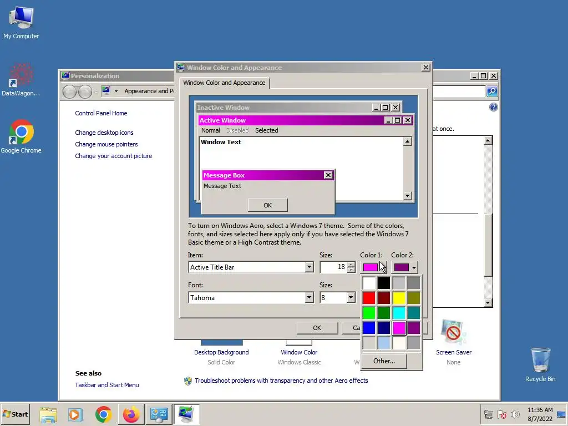The image size is (568, 426).
Task: Pick the red color swatch
Action: pyautogui.click(x=369, y=298)
